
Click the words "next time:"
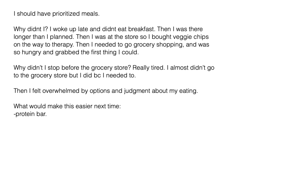(x=107, y=106)
